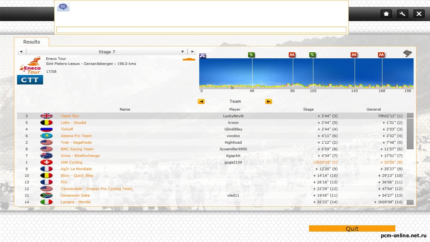The width and height of the screenshot is (430, 242).
Task: Close the game with the X icon
Action: click(419, 14)
